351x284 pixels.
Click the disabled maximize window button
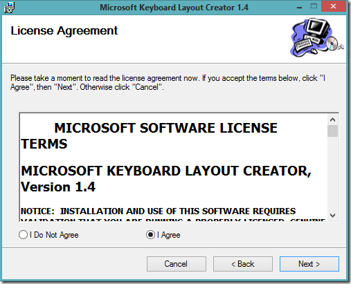(314, 6)
